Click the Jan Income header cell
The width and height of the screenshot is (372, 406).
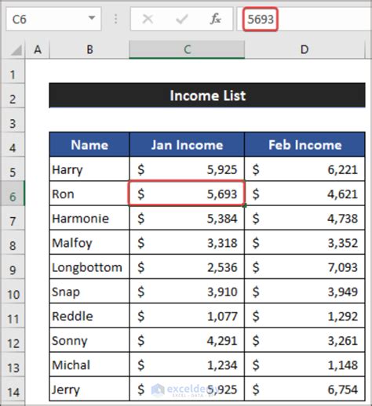[187, 144]
